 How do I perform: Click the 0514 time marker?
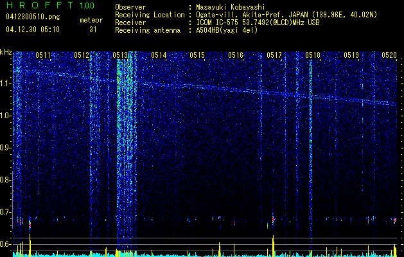pos(159,55)
